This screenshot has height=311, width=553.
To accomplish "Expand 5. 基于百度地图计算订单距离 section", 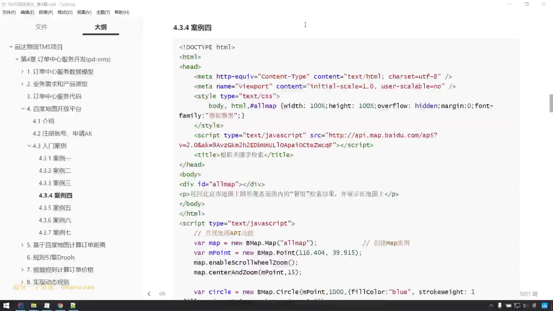I will pyautogui.click(x=22, y=245).
